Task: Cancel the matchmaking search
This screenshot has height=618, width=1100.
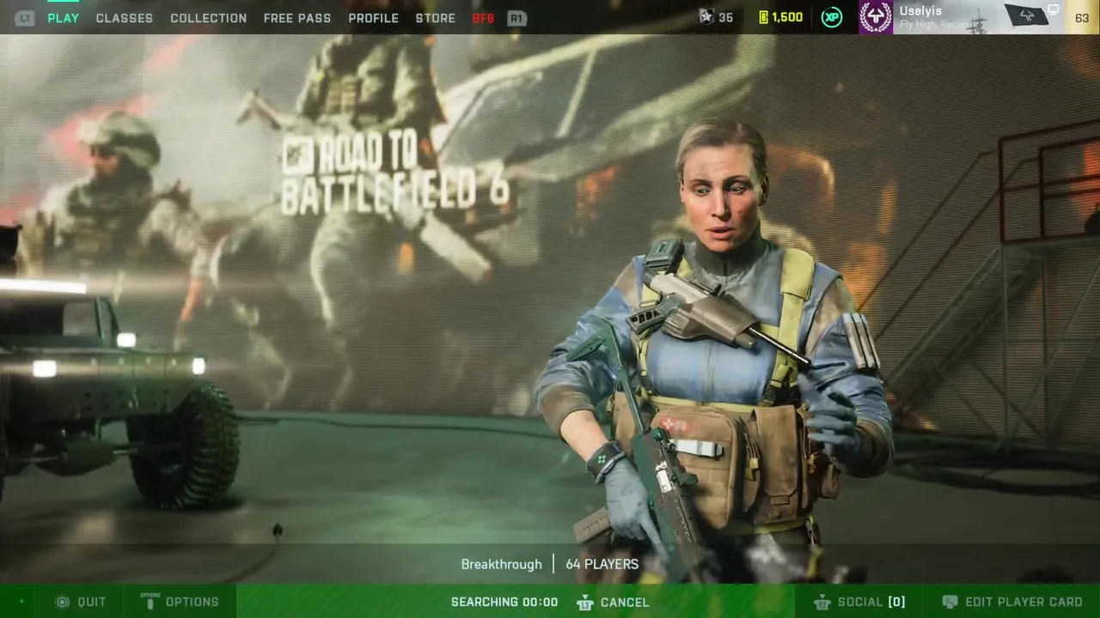Action: [x=613, y=602]
